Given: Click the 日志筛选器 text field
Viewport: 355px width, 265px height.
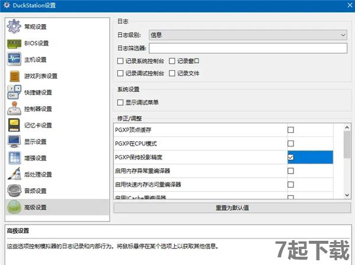Looking at the screenshot, I should pos(248,48).
